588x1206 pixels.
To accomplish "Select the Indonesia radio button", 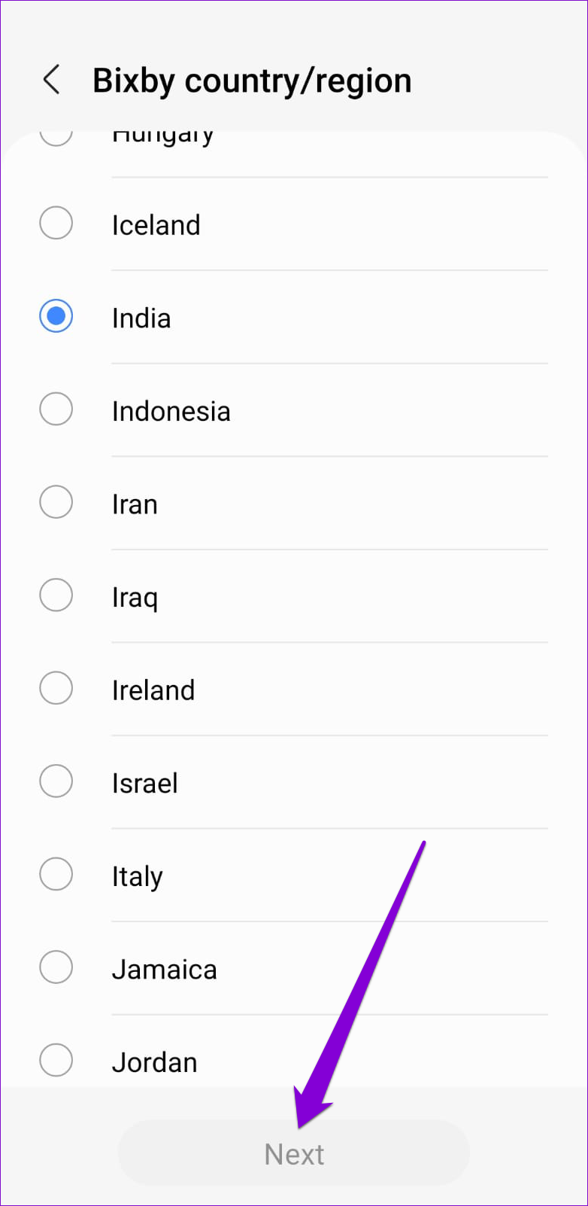I will click(56, 410).
